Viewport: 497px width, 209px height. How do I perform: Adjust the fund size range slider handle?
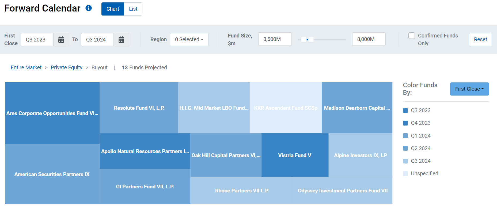pos(307,39)
